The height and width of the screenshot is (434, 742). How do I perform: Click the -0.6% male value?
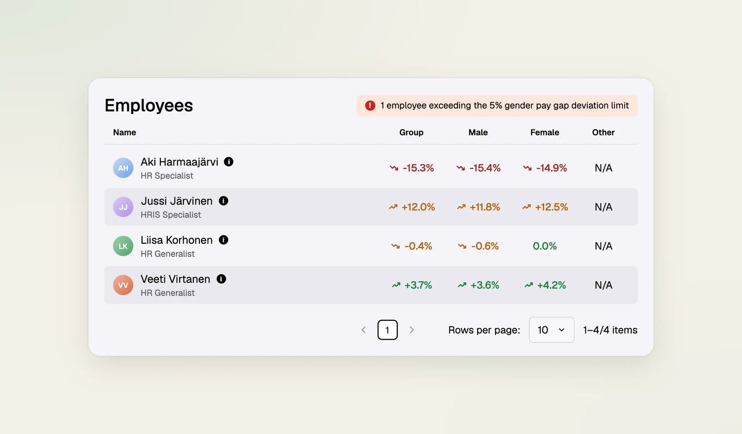(x=485, y=246)
